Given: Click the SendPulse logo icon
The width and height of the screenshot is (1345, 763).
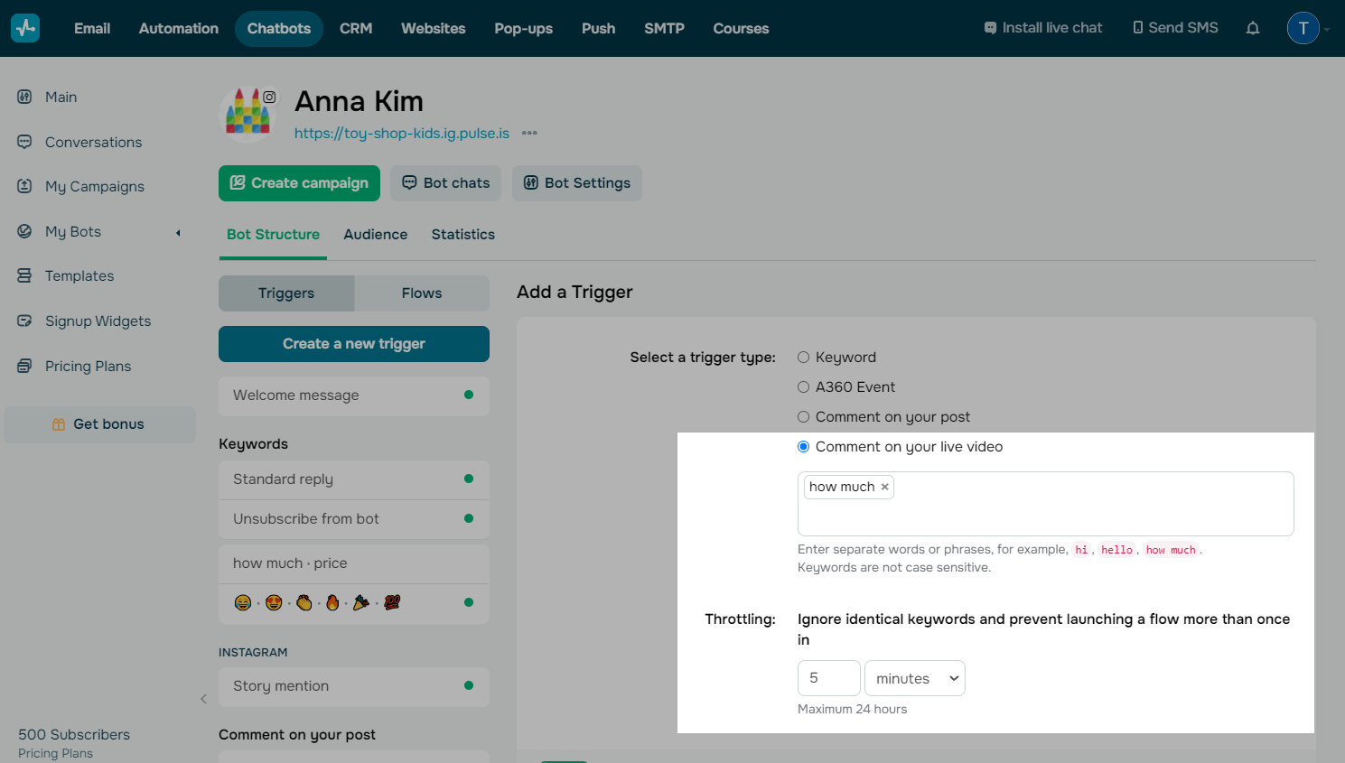Looking at the screenshot, I should [25, 28].
